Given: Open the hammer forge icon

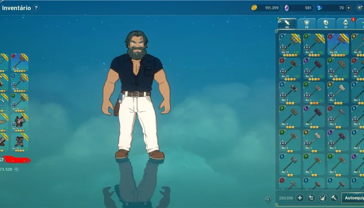Looking at the screenshot, I should tap(334, 198).
